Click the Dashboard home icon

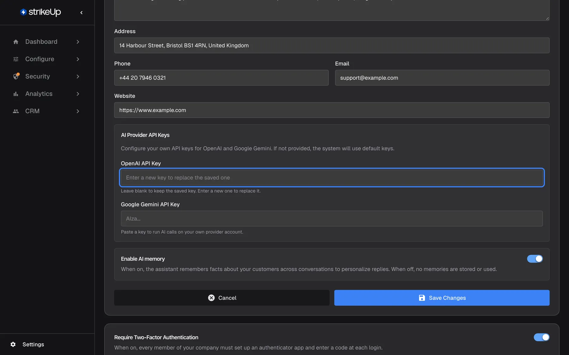click(x=16, y=42)
